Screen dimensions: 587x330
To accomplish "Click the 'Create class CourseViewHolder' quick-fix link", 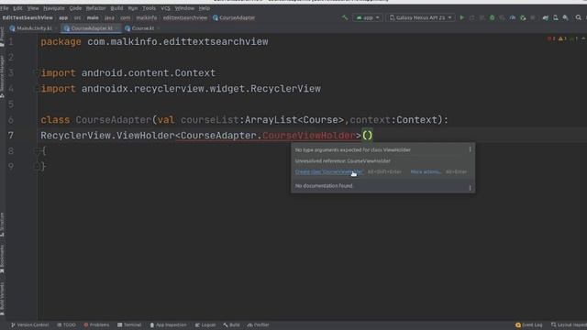I will [328, 171].
